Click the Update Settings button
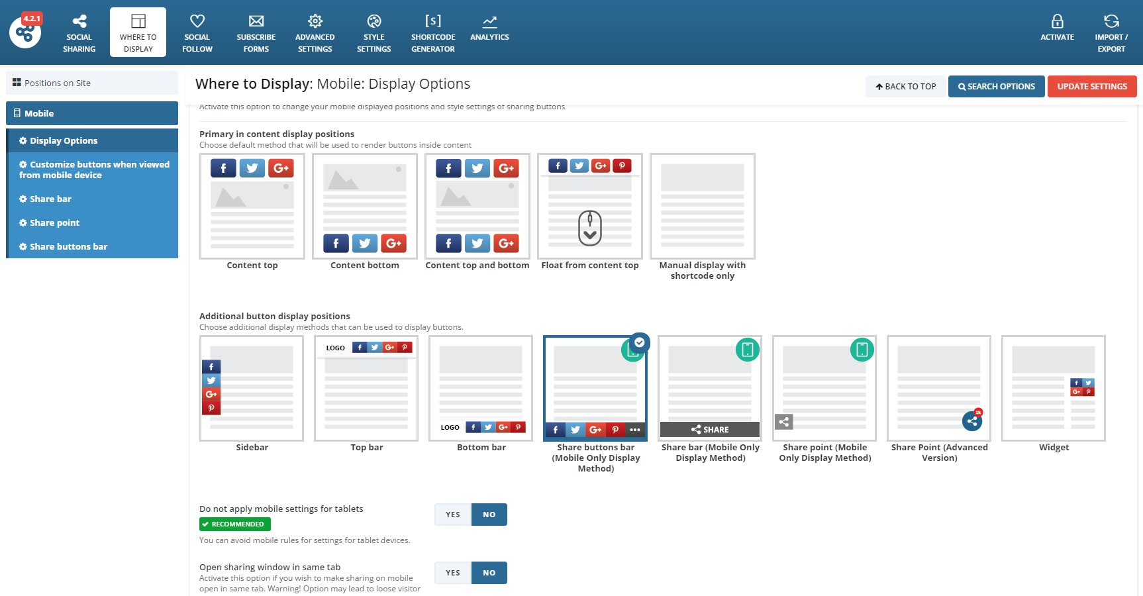 (x=1092, y=87)
